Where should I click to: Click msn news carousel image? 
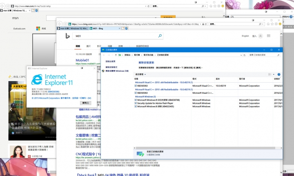click(32, 111)
